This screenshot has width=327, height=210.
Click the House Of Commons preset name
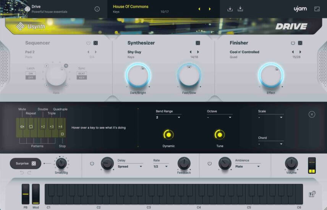(131, 7)
